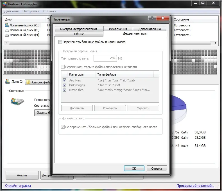Click the drive list horizontal scrollbar left arrow

[x=6, y=43]
